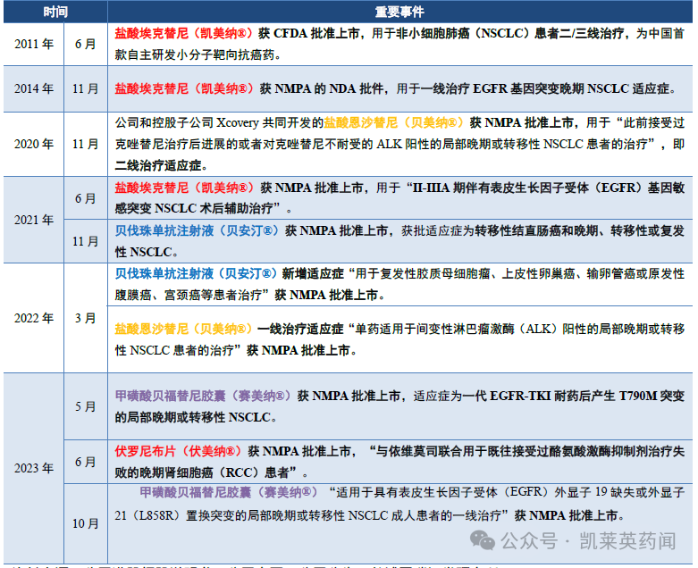Select purple "甲磺酸贝福替尼胶囊（赛美纳®）" in 2023年 10月 row
Viewport: 698px width, 568px height.
pos(229,492)
